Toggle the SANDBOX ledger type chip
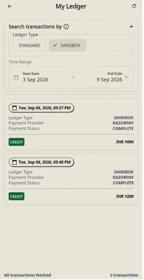 [x=68, y=45]
